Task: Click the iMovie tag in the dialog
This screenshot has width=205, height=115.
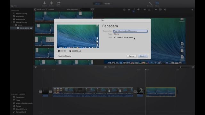Action: [x=116, y=34]
